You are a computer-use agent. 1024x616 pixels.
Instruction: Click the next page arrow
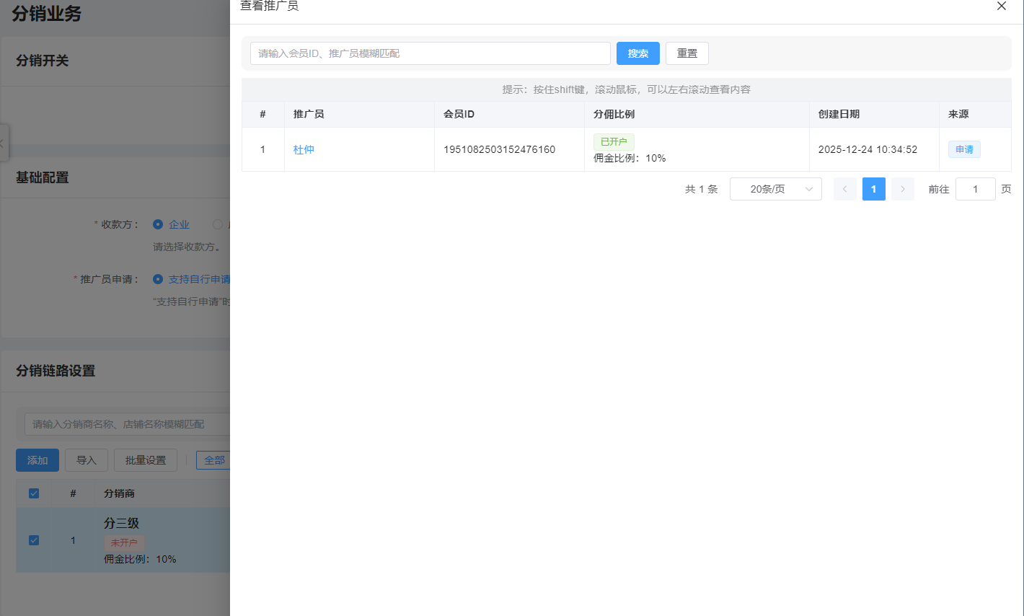coord(902,188)
